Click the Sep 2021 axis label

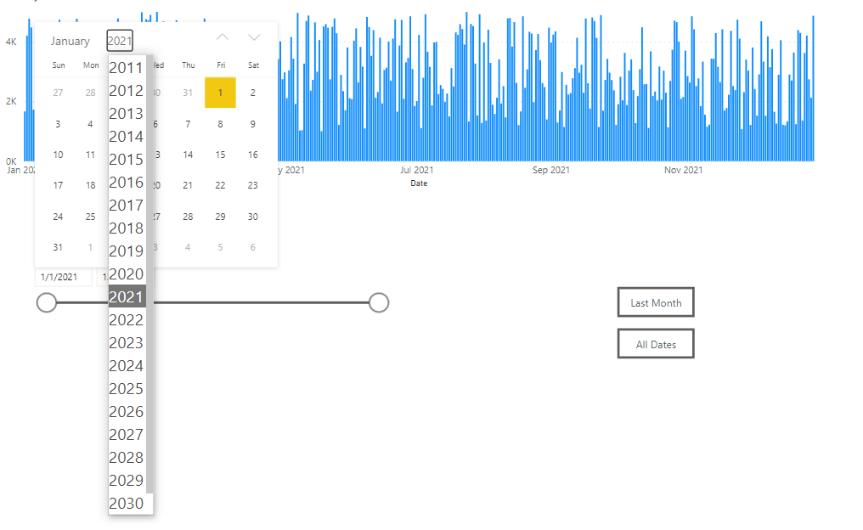click(x=551, y=170)
